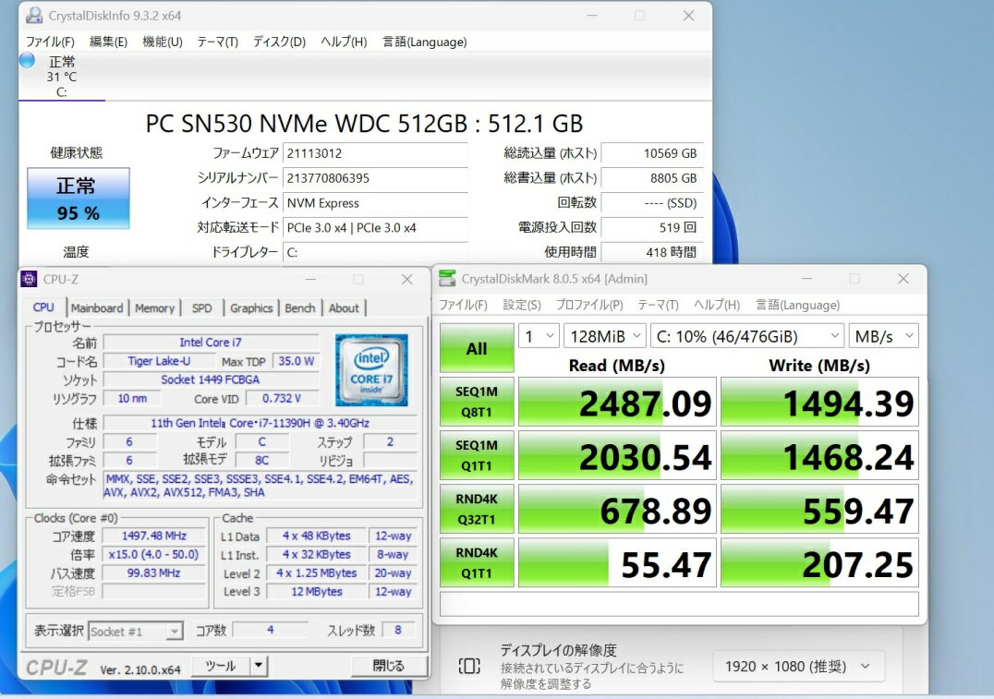Click the 519 回 power-on count value

click(x=651, y=227)
